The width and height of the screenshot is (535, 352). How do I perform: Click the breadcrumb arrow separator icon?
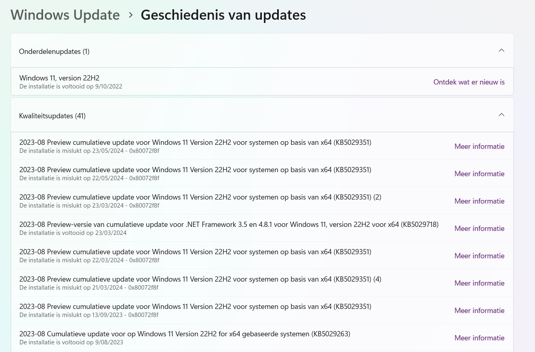pos(131,15)
